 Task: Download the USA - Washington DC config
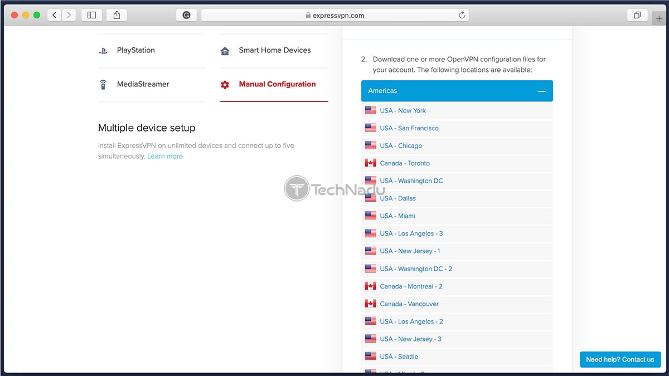[x=411, y=180]
